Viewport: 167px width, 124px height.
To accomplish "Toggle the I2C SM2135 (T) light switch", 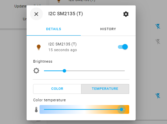I will tap(123, 47).
